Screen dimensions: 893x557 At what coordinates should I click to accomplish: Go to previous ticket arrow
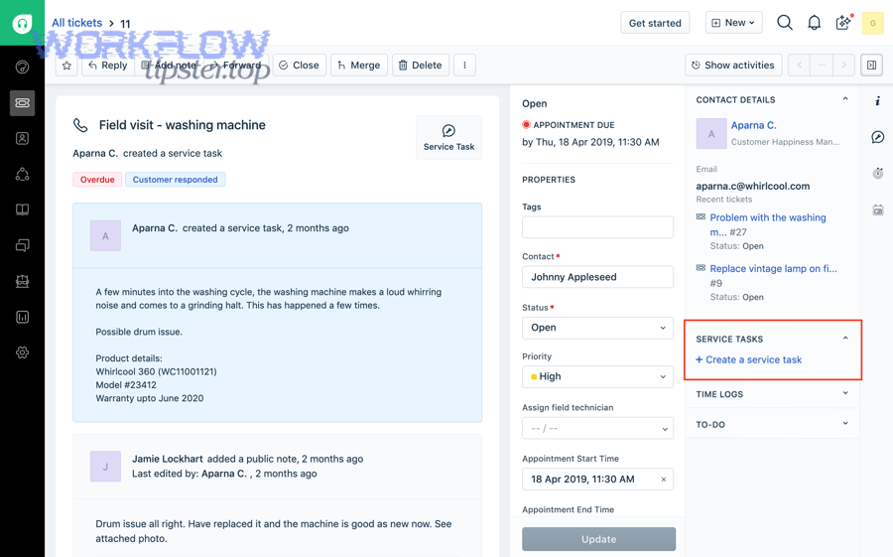[799, 66]
